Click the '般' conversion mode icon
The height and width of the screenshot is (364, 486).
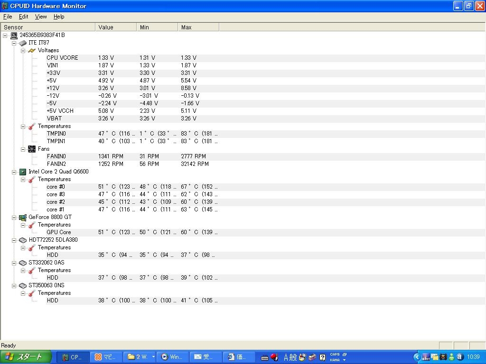[x=293, y=357]
